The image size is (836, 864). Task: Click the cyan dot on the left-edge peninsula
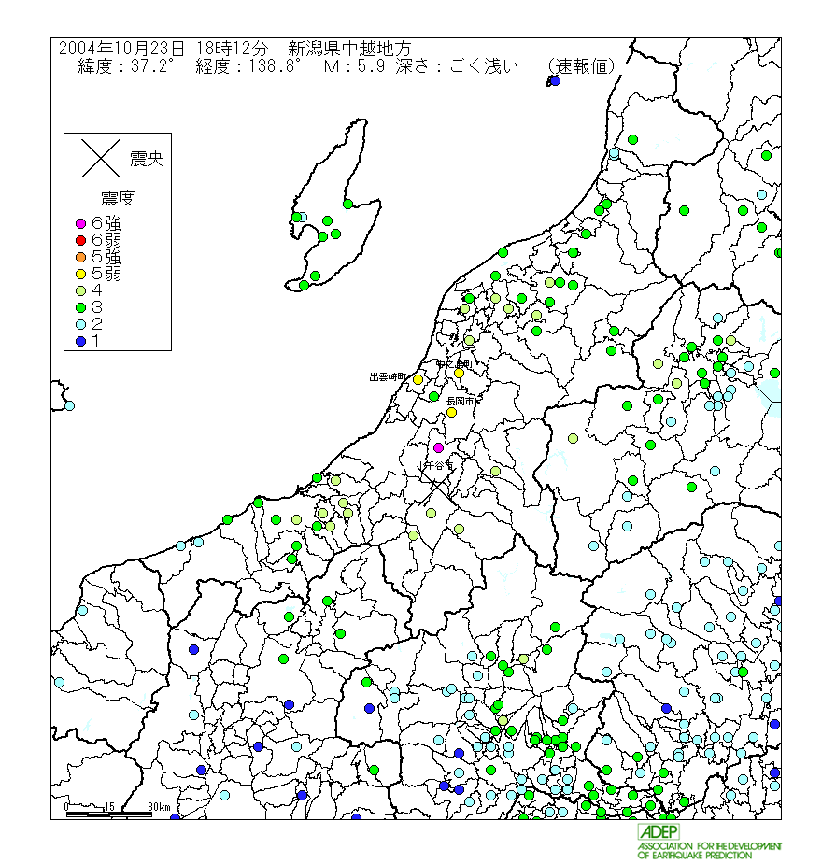69,405
